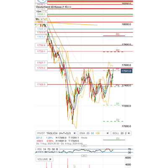Remove the VOLUME indicator via its X
The image size is (168, 168).
50,159
